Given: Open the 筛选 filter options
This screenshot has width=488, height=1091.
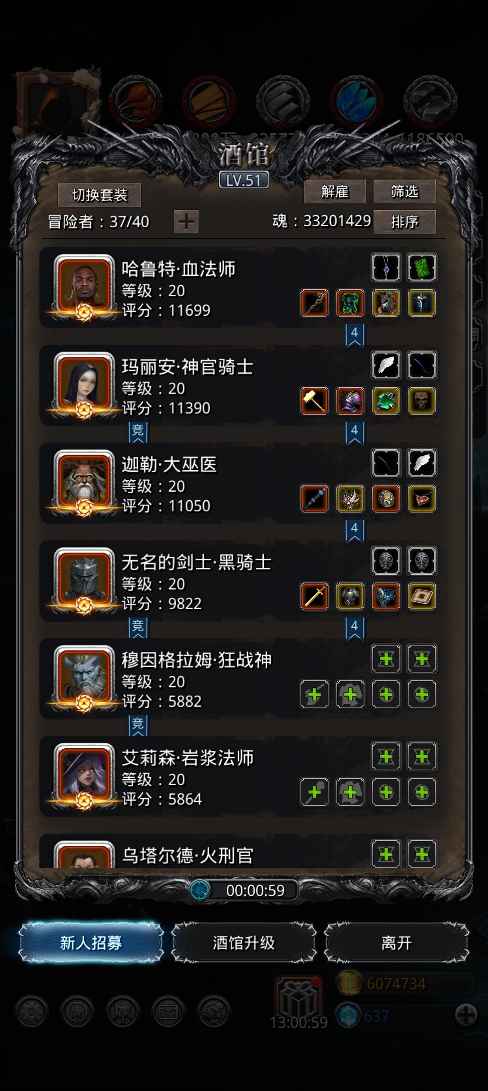Looking at the screenshot, I should [x=405, y=191].
